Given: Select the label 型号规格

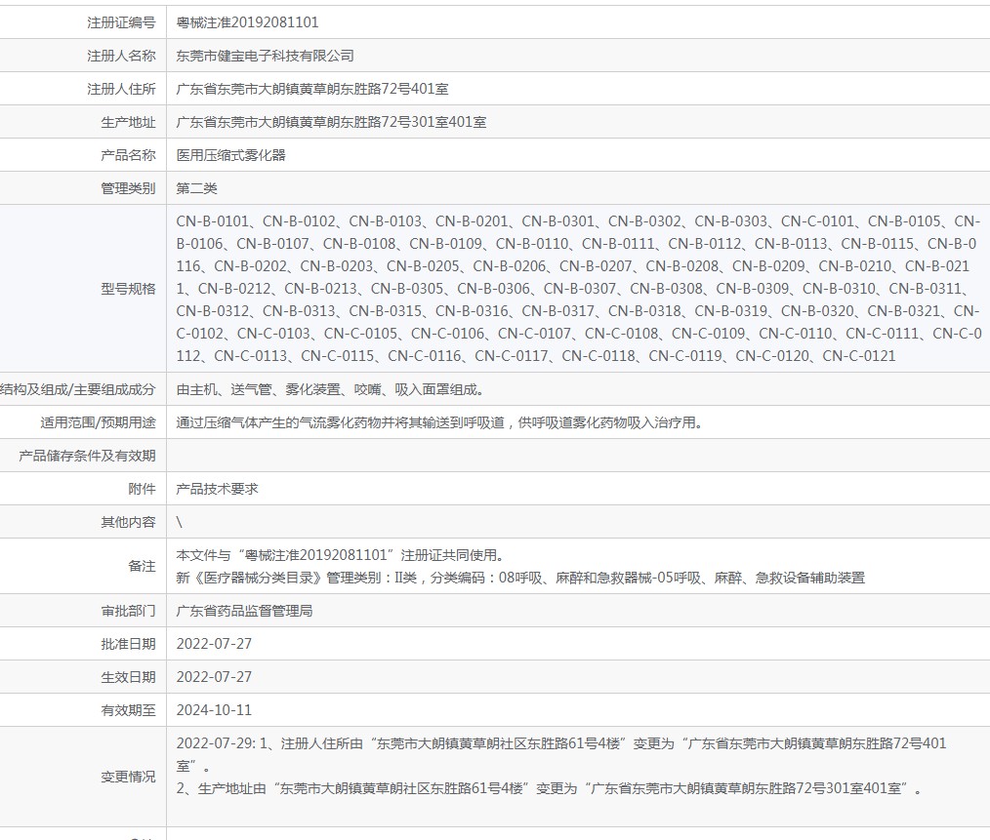Looking at the screenshot, I should point(128,289).
